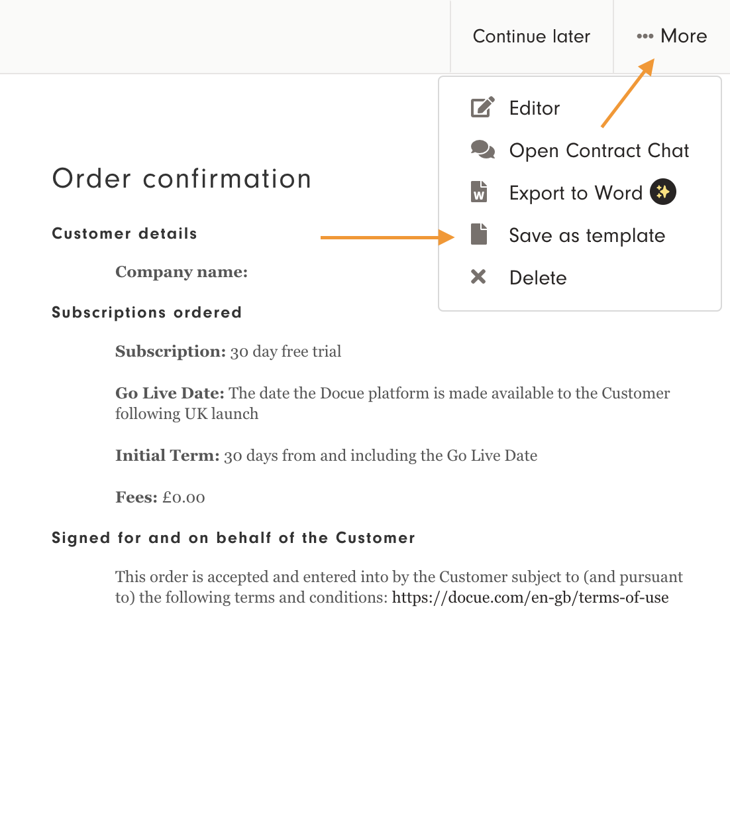730x838 pixels.
Task: Click the Editor pencil icon
Action: 482,107
